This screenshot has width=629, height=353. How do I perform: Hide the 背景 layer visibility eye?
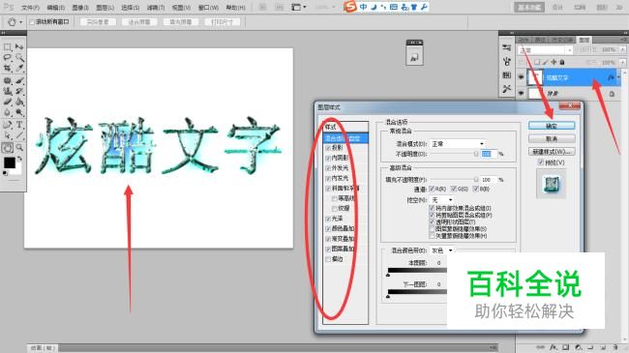pos(521,93)
